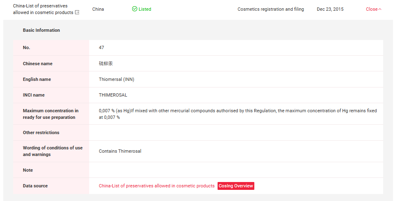The image size is (398, 201).
Task: Follow the red data source list link
Action: pos(156,186)
